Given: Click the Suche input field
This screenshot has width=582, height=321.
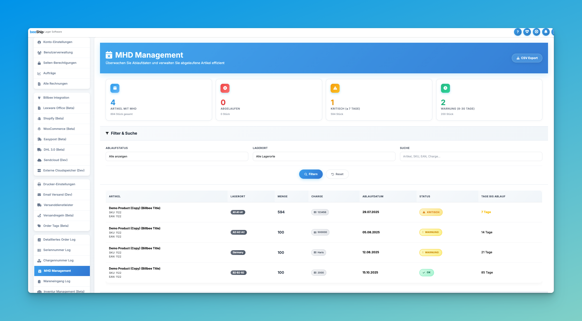Looking at the screenshot, I should (471, 157).
